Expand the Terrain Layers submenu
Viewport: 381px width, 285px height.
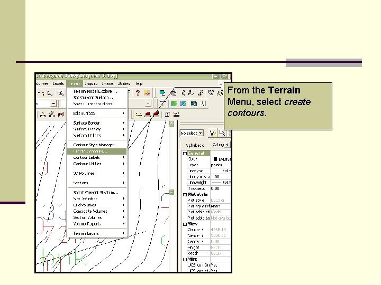97,233
